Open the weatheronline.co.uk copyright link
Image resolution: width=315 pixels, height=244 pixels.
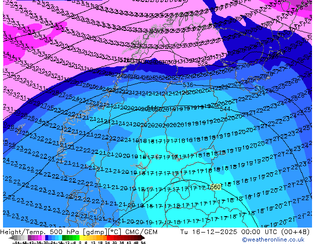[x=281, y=240]
